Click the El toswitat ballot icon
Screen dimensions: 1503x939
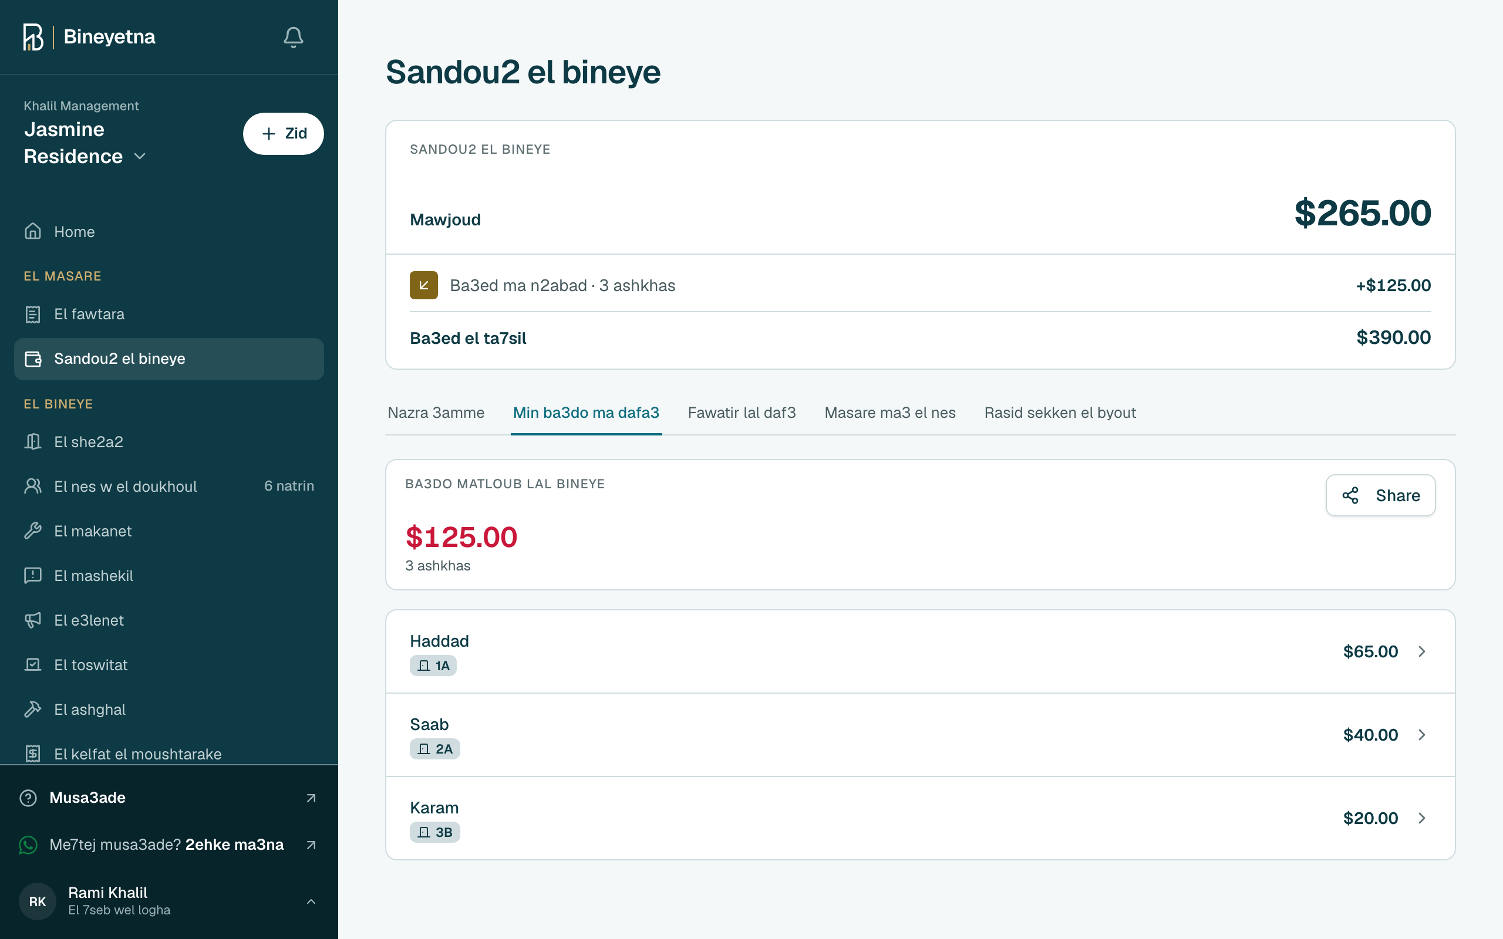pyautogui.click(x=33, y=664)
